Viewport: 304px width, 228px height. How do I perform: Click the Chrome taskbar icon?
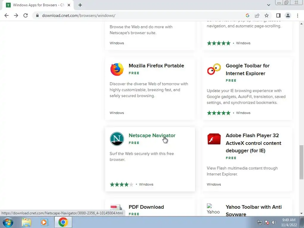coord(63,222)
